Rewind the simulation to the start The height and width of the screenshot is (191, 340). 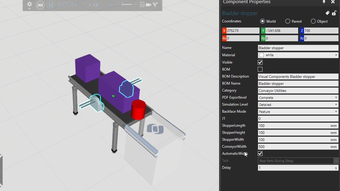[x=40, y=5]
